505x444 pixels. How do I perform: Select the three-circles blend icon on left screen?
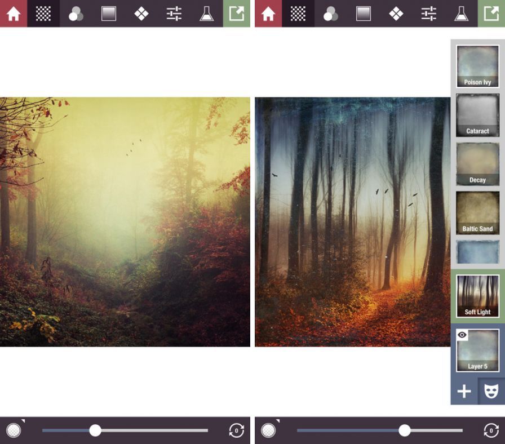76,14
